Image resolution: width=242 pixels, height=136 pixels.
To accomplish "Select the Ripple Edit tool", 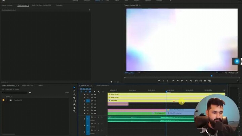I will point(74,94).
